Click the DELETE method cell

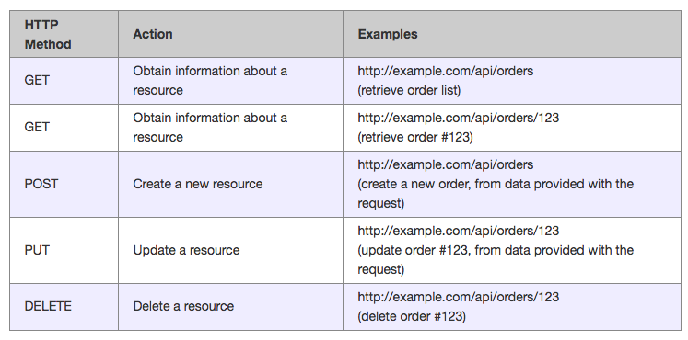(48, 306)
